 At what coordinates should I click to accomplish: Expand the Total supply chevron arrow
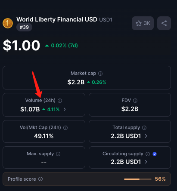pos(146,136)
